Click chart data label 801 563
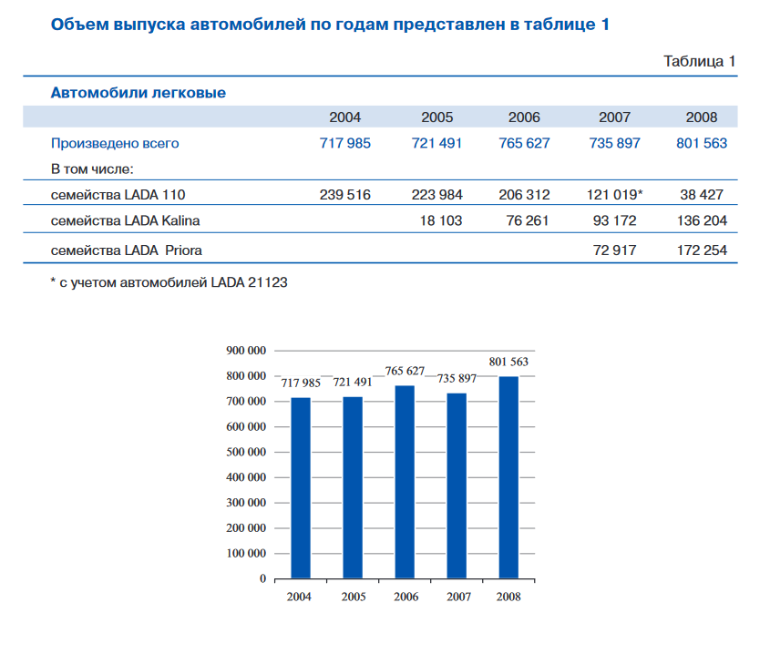This screenshot has width=770, height=654. [508, 362]
